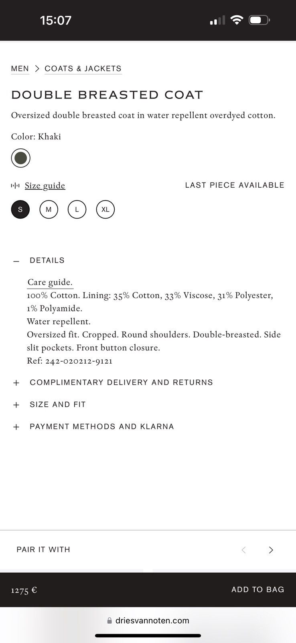The height and width of the screenshot is (643, 296).
Task: Open Coats & Jackets breadcrumb category
Action: point(83,69)
